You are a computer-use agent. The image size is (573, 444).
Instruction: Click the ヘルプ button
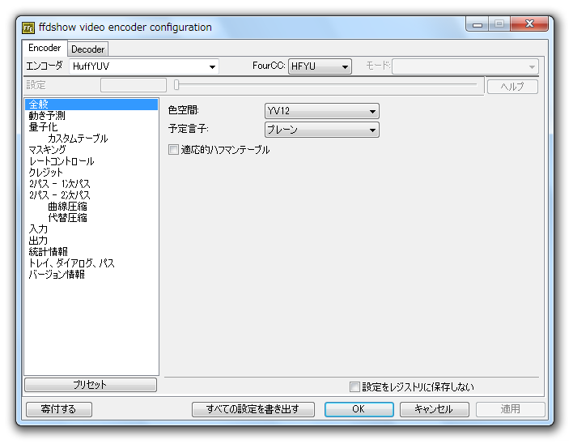click(x=512, y=87)
